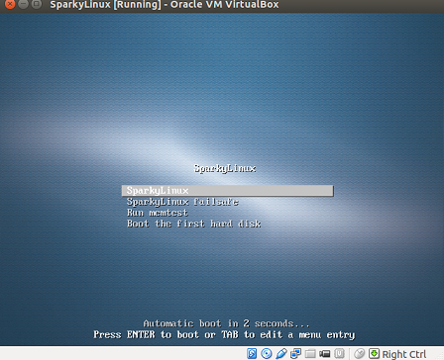Close the SparkyLinux VirtualBox window

pyautogui.click(x=10, y=4)
